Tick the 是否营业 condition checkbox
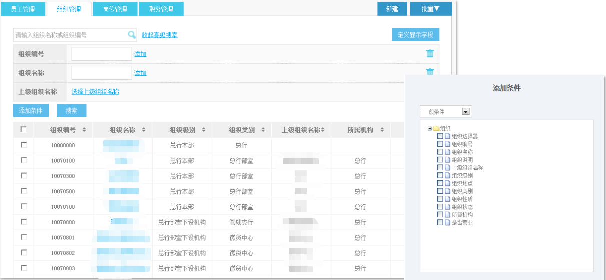This screenshot has width=606, height=280. click(440, 223)
